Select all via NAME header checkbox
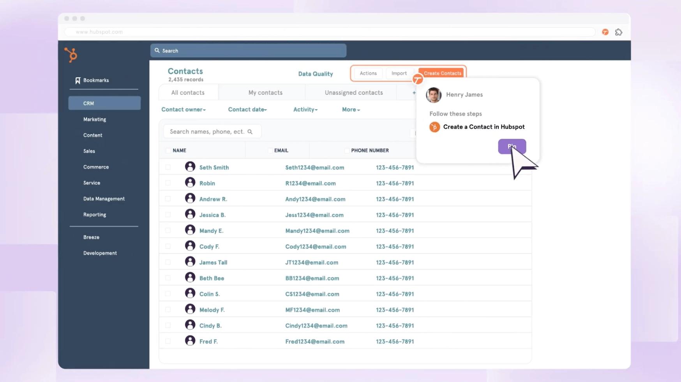The height and width of the screenshot is (382, 681). click(x=168, y=150)
